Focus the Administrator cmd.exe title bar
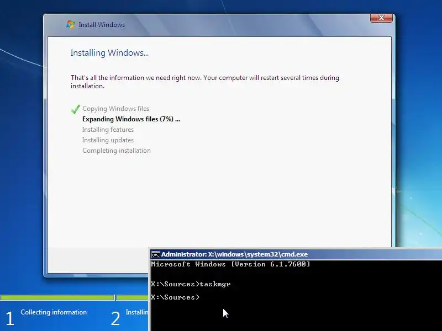The image size is (442, 331). pos(296,254)
